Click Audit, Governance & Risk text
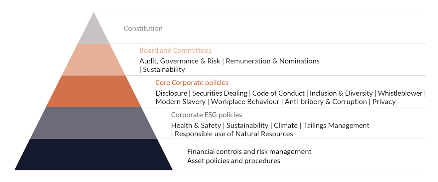 point(180,61)
